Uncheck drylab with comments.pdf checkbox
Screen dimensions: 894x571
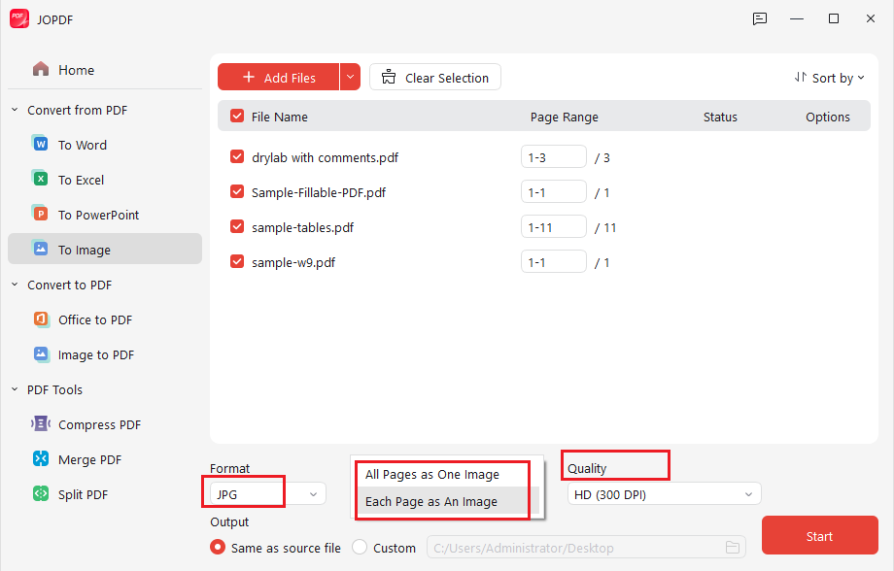[x=237, y=156]
